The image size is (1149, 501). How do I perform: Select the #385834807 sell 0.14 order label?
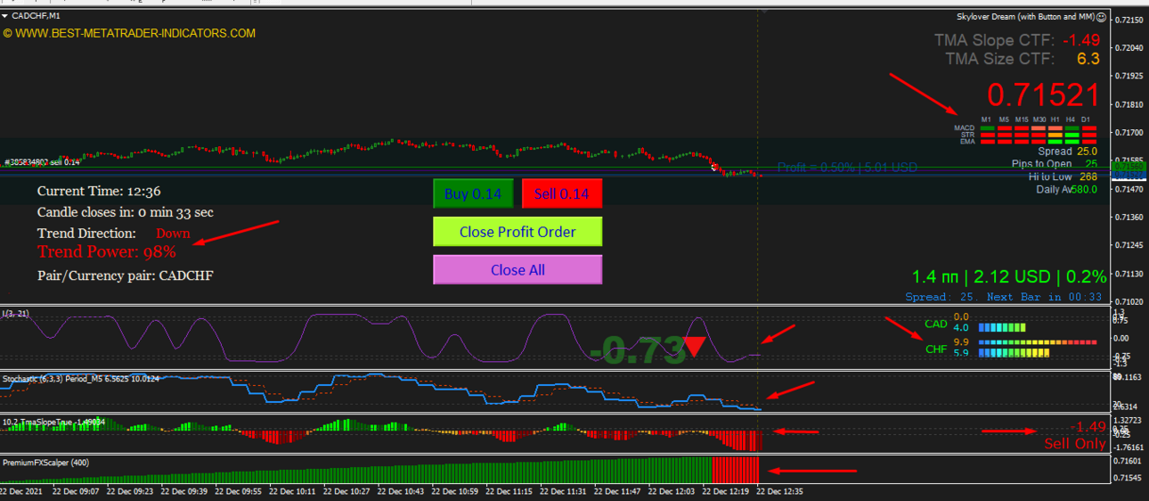pos(42,161)
